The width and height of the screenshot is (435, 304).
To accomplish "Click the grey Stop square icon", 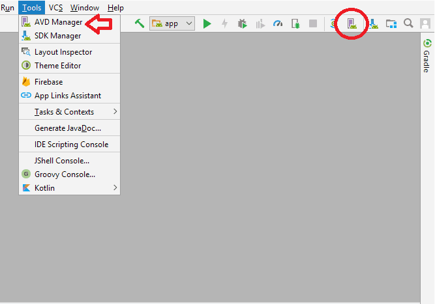I will [313, 23].
